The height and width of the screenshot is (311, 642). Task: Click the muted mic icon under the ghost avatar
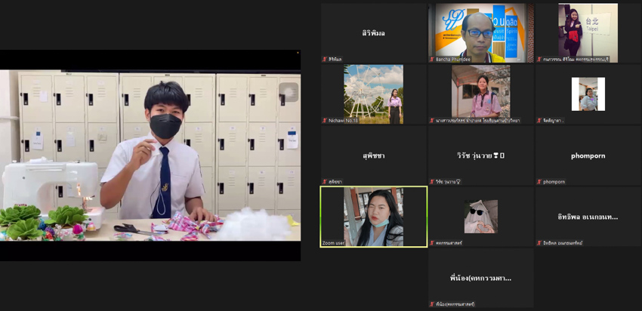coord(432,243)
